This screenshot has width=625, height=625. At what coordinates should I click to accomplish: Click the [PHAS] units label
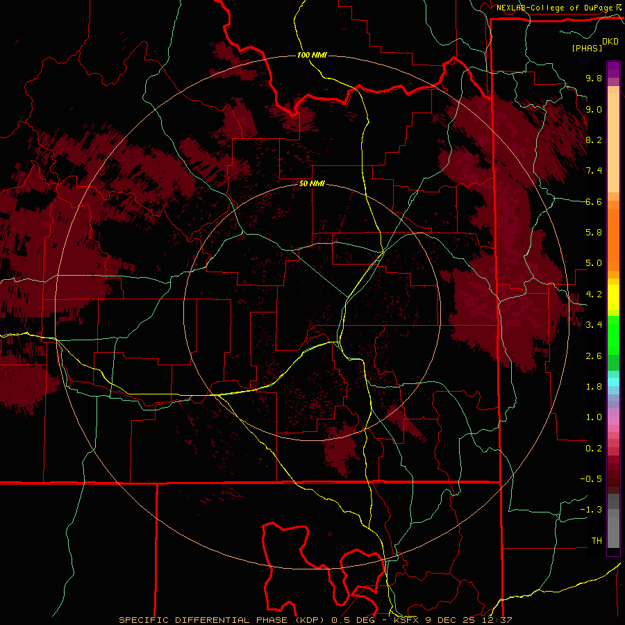click(x=587, y=48)
